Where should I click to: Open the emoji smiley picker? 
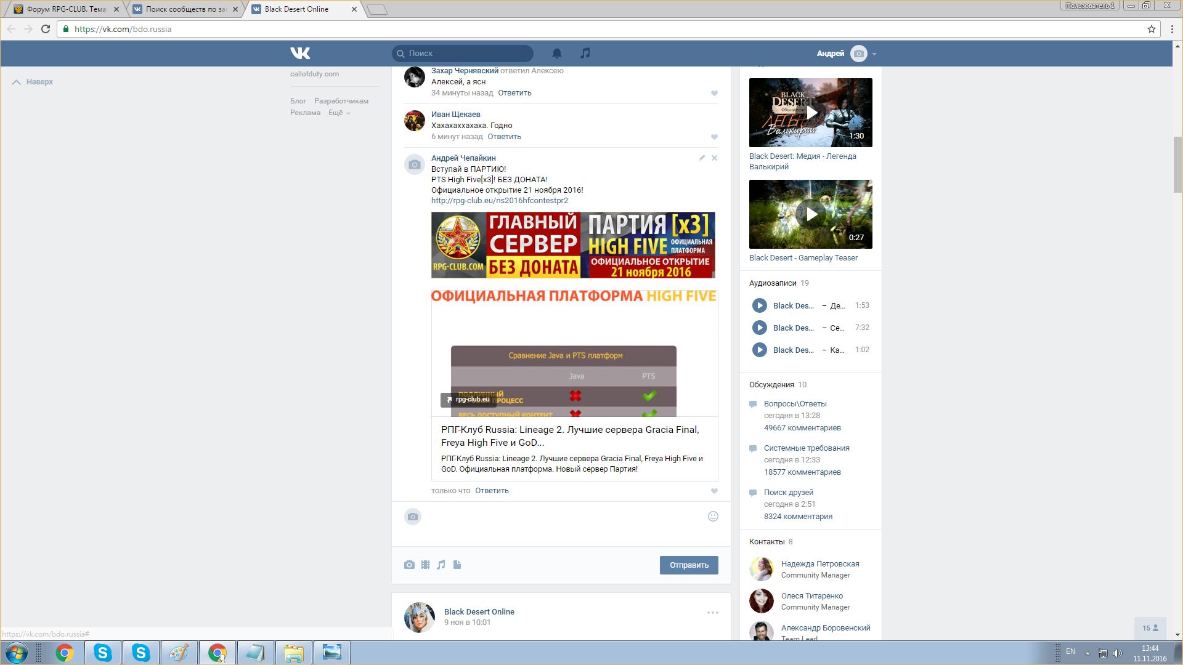click(713, 517)
